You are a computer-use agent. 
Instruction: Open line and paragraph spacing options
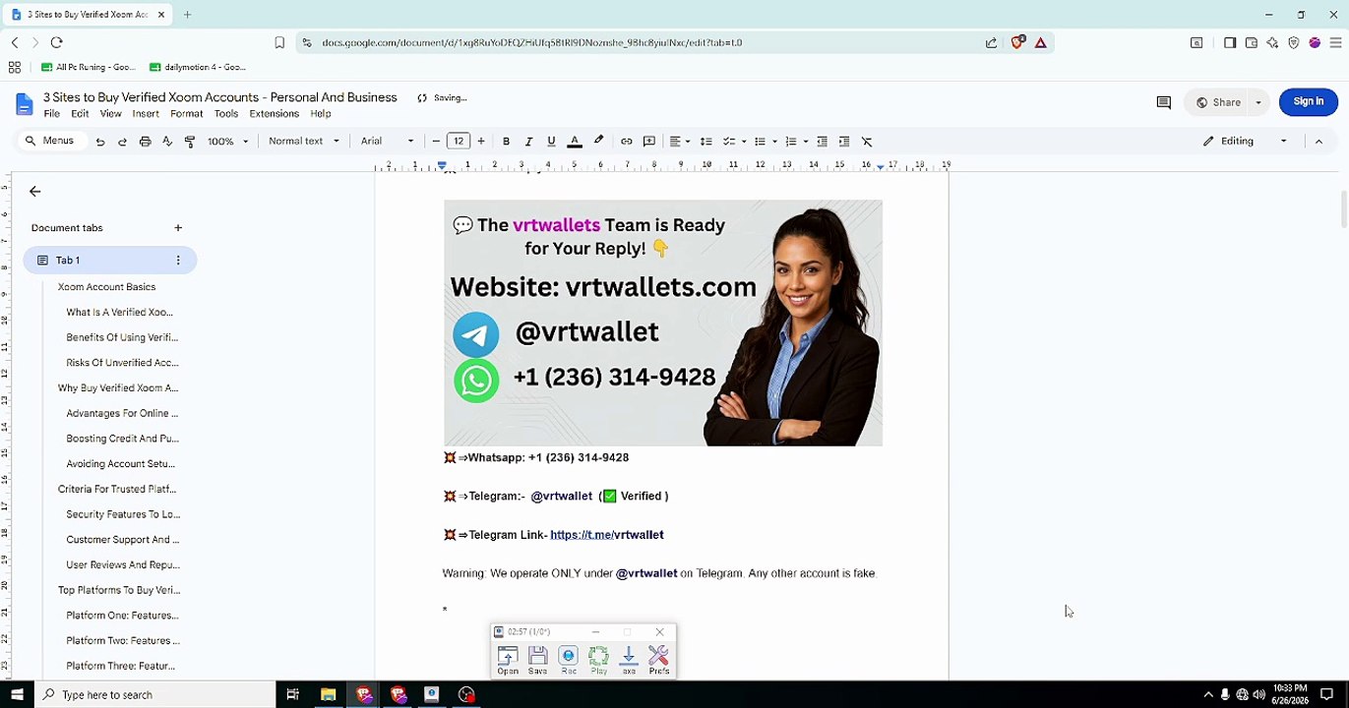click(x=705, y=142)
